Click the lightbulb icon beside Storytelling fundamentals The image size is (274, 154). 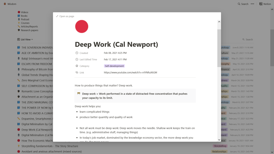(19, 146)
